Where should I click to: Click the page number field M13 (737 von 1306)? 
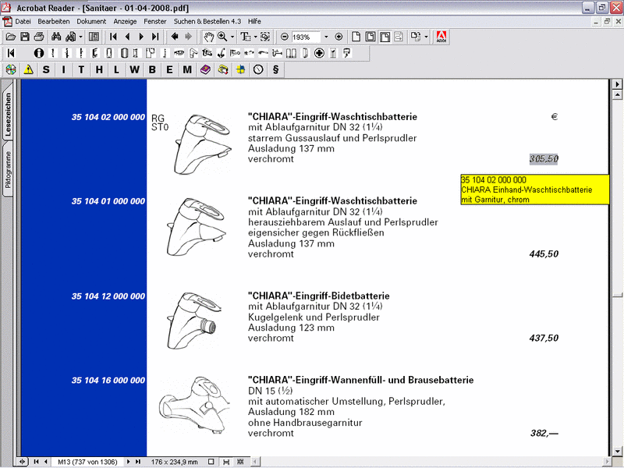(x=87, y=462)
